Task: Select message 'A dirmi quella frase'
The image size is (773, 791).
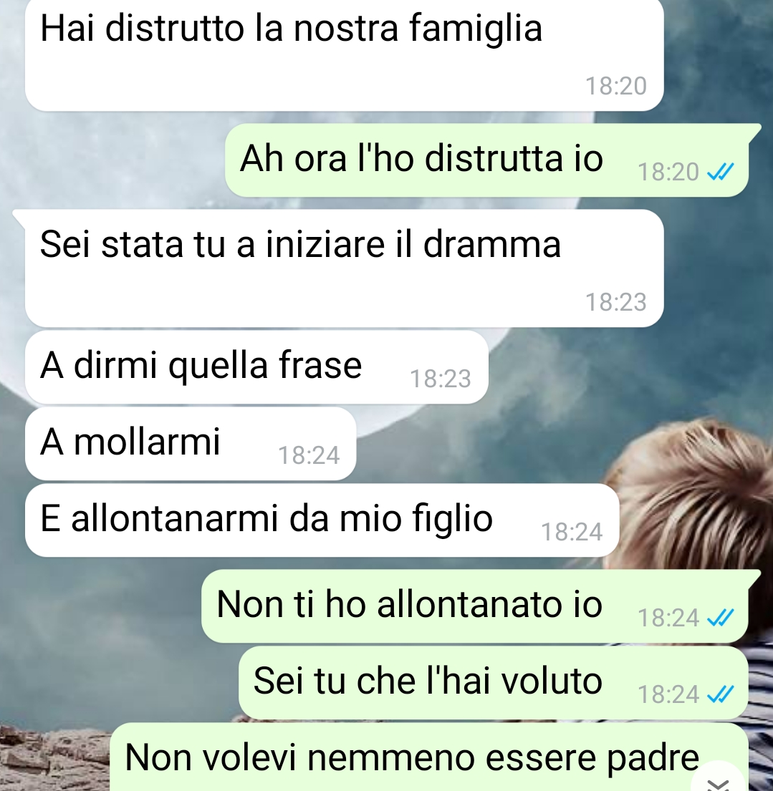Action: click(256, 367)
